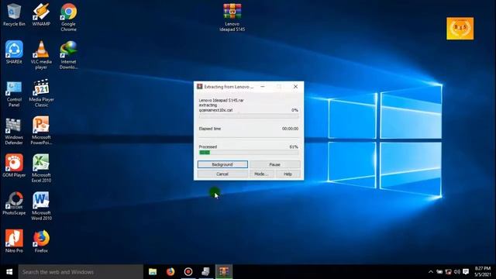The image size is (496, 279).
Task: Select the PhotoScape desktop icon
Action: tap(14, 204)
